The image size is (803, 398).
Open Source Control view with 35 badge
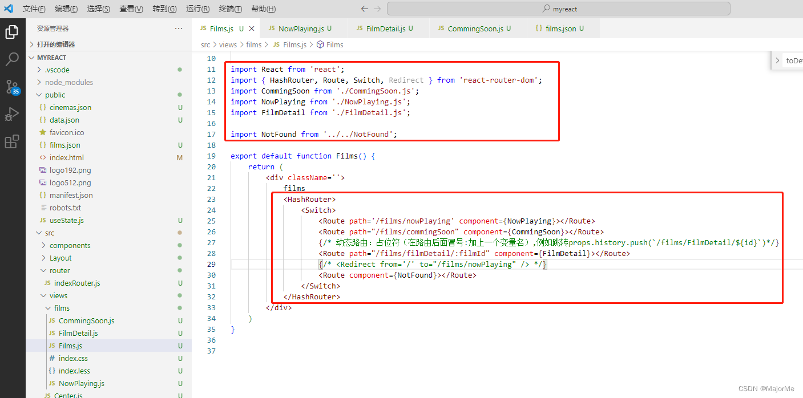[12, 87]
